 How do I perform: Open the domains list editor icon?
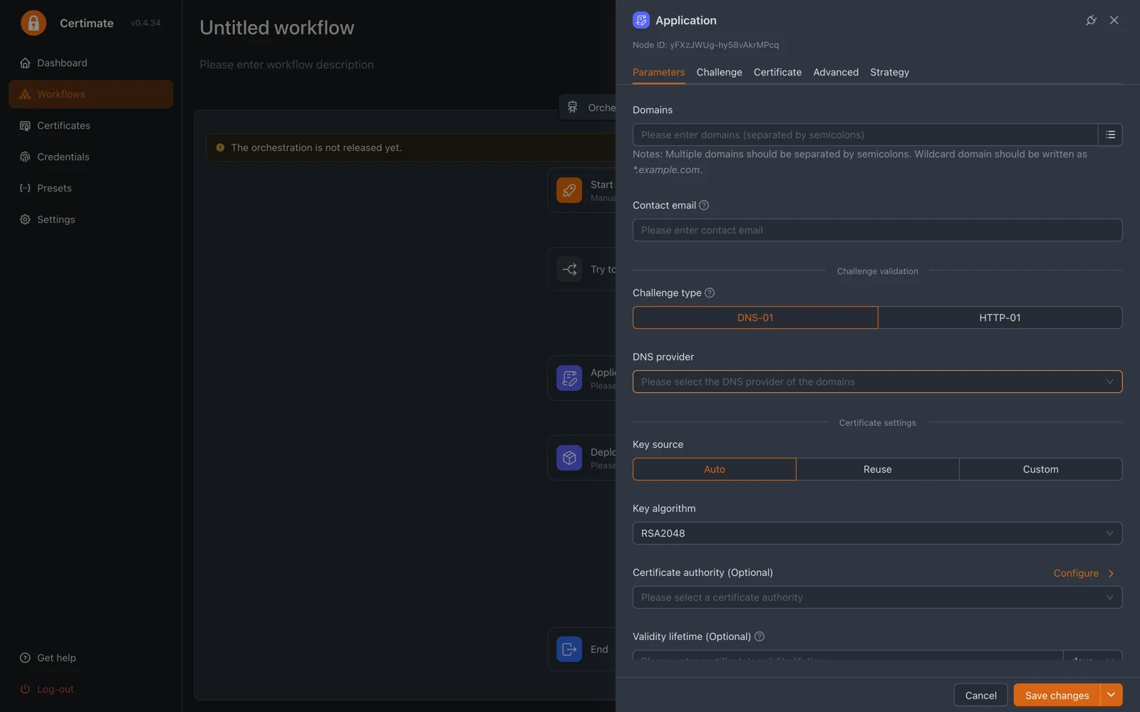pos(1110,135)
